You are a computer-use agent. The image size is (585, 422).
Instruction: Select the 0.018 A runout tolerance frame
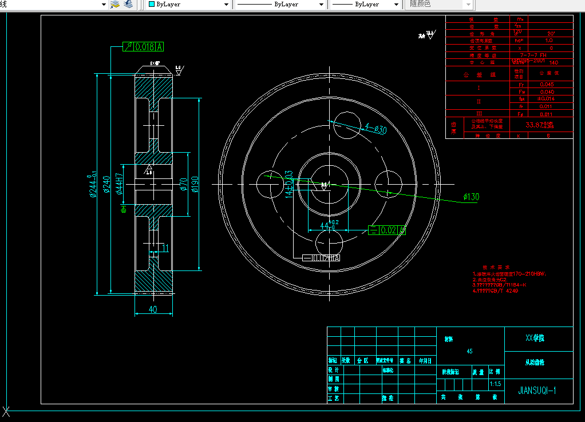pyautogui.click(x=143, y=46)
